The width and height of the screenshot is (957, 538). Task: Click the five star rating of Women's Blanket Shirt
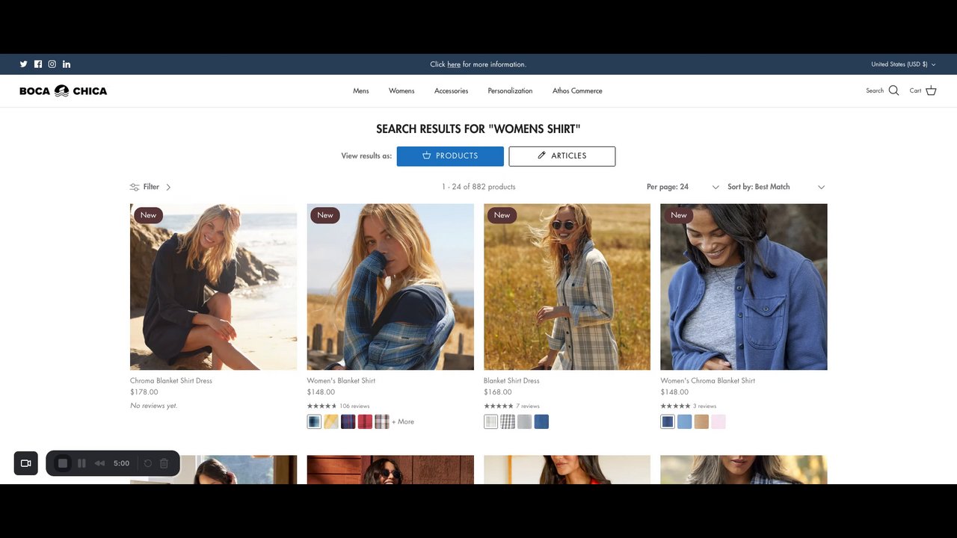pos(321,406)
